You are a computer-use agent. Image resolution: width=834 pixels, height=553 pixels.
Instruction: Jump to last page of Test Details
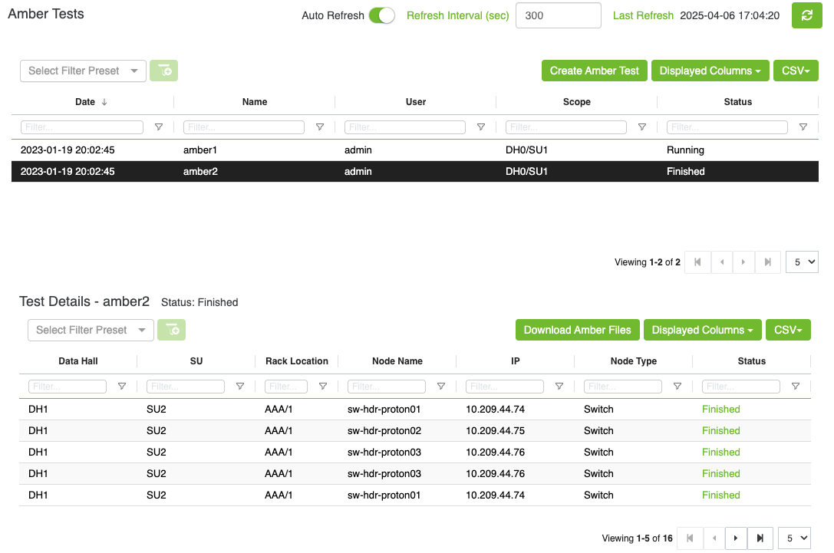(760, 538)
